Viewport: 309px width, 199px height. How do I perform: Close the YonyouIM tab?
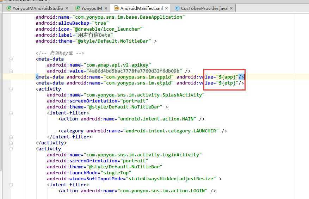(x=106, y=8)
